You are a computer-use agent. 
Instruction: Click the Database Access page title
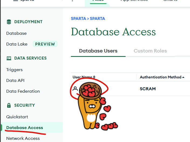113,32
